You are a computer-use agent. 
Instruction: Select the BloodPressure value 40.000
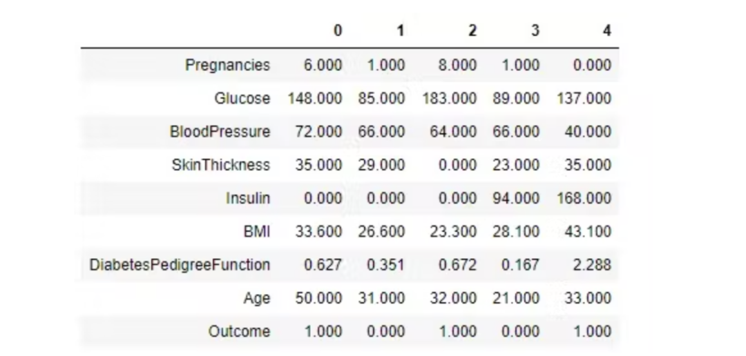(588, 132)
